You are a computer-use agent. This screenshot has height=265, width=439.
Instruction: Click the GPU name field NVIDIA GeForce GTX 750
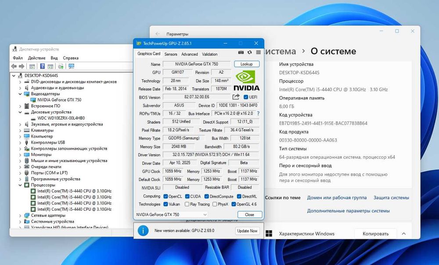[197, 64]
